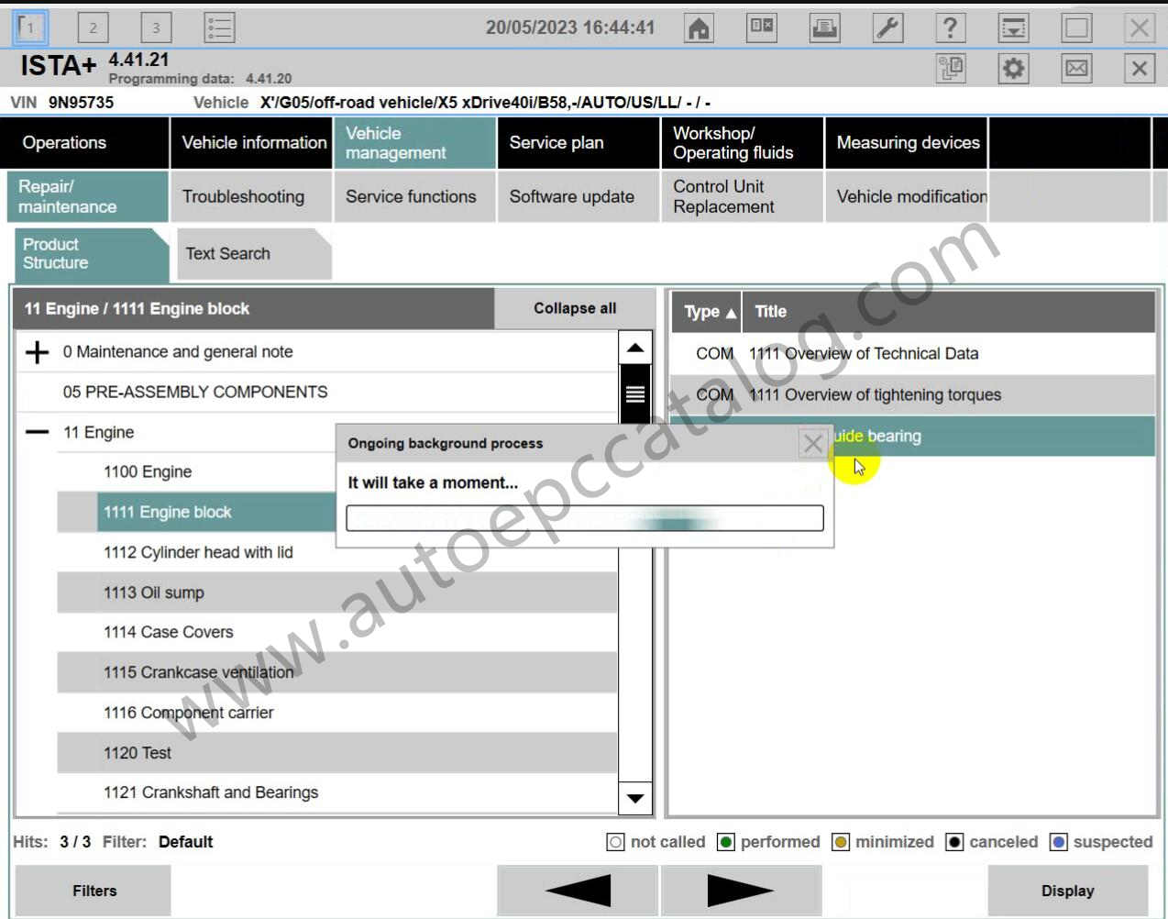Screen dimensions: 1168x919
Task: Open the Vehicle modification tab
Action: click(x=906, y=196)
